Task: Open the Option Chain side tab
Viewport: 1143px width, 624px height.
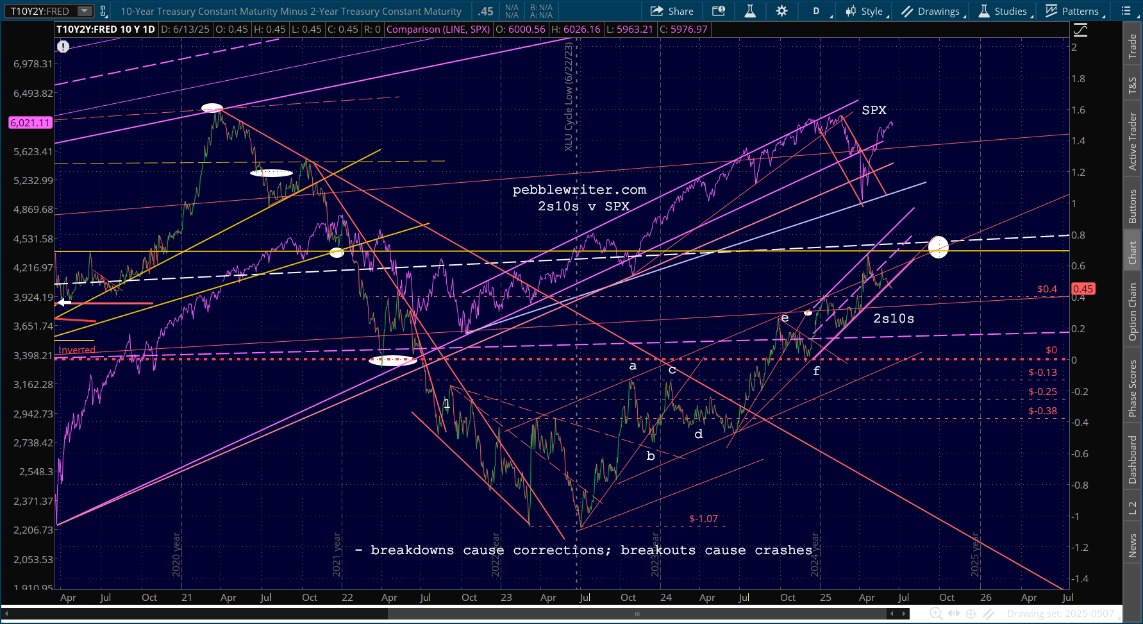Action: 1133,312
